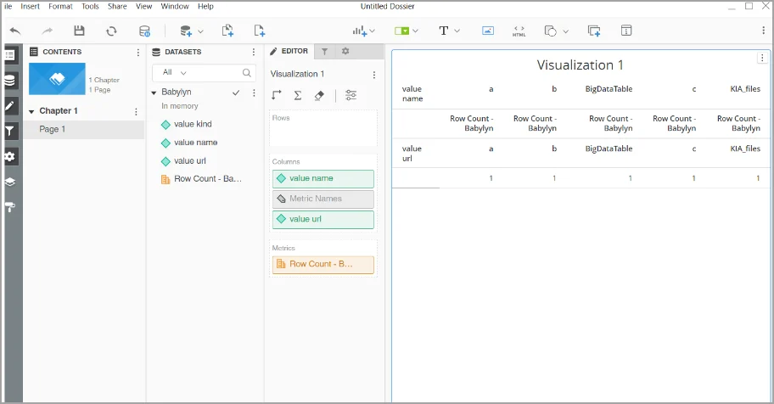This screenshot has width=774, height=404.
Task: Open Datasets panel three-dot menu
Action: (253, 52)
